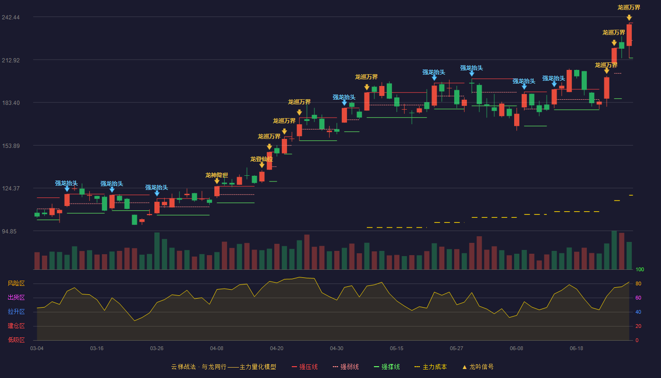Screen dimensions: 661x378
Task: Click the 03-04 date label
Action: pyautogui.click(x=37, y=348)
